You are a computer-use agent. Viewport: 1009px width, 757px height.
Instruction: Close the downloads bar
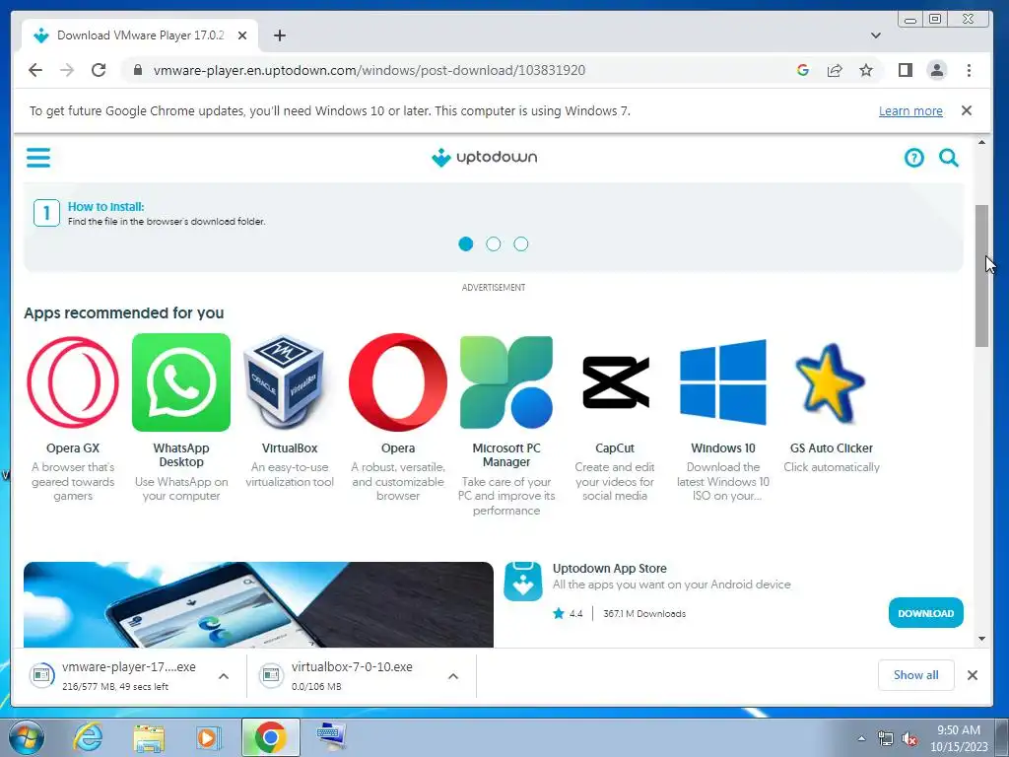[973, 674]
